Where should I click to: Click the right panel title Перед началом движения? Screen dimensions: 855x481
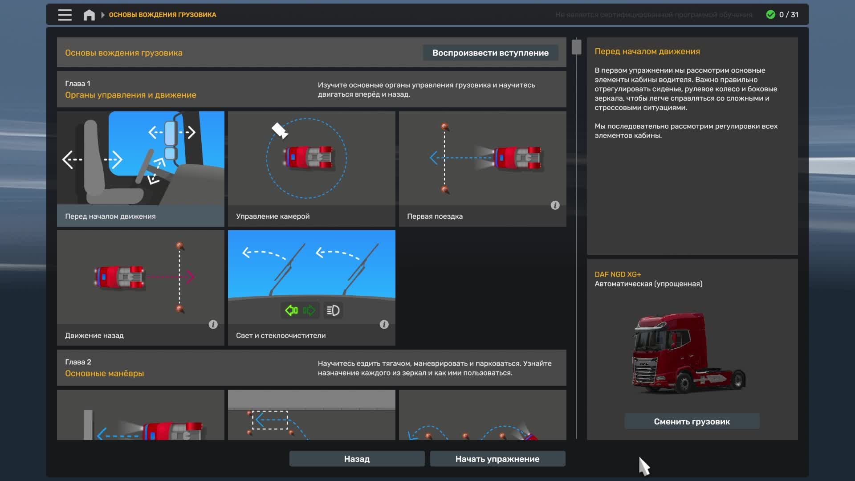[647, 51]
